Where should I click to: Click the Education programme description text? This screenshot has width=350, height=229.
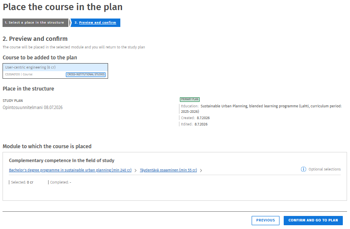(261, 109)
